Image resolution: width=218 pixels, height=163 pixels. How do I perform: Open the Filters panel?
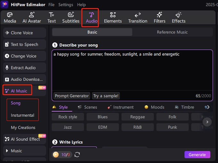pyautogui.click(x=159, y=18)
